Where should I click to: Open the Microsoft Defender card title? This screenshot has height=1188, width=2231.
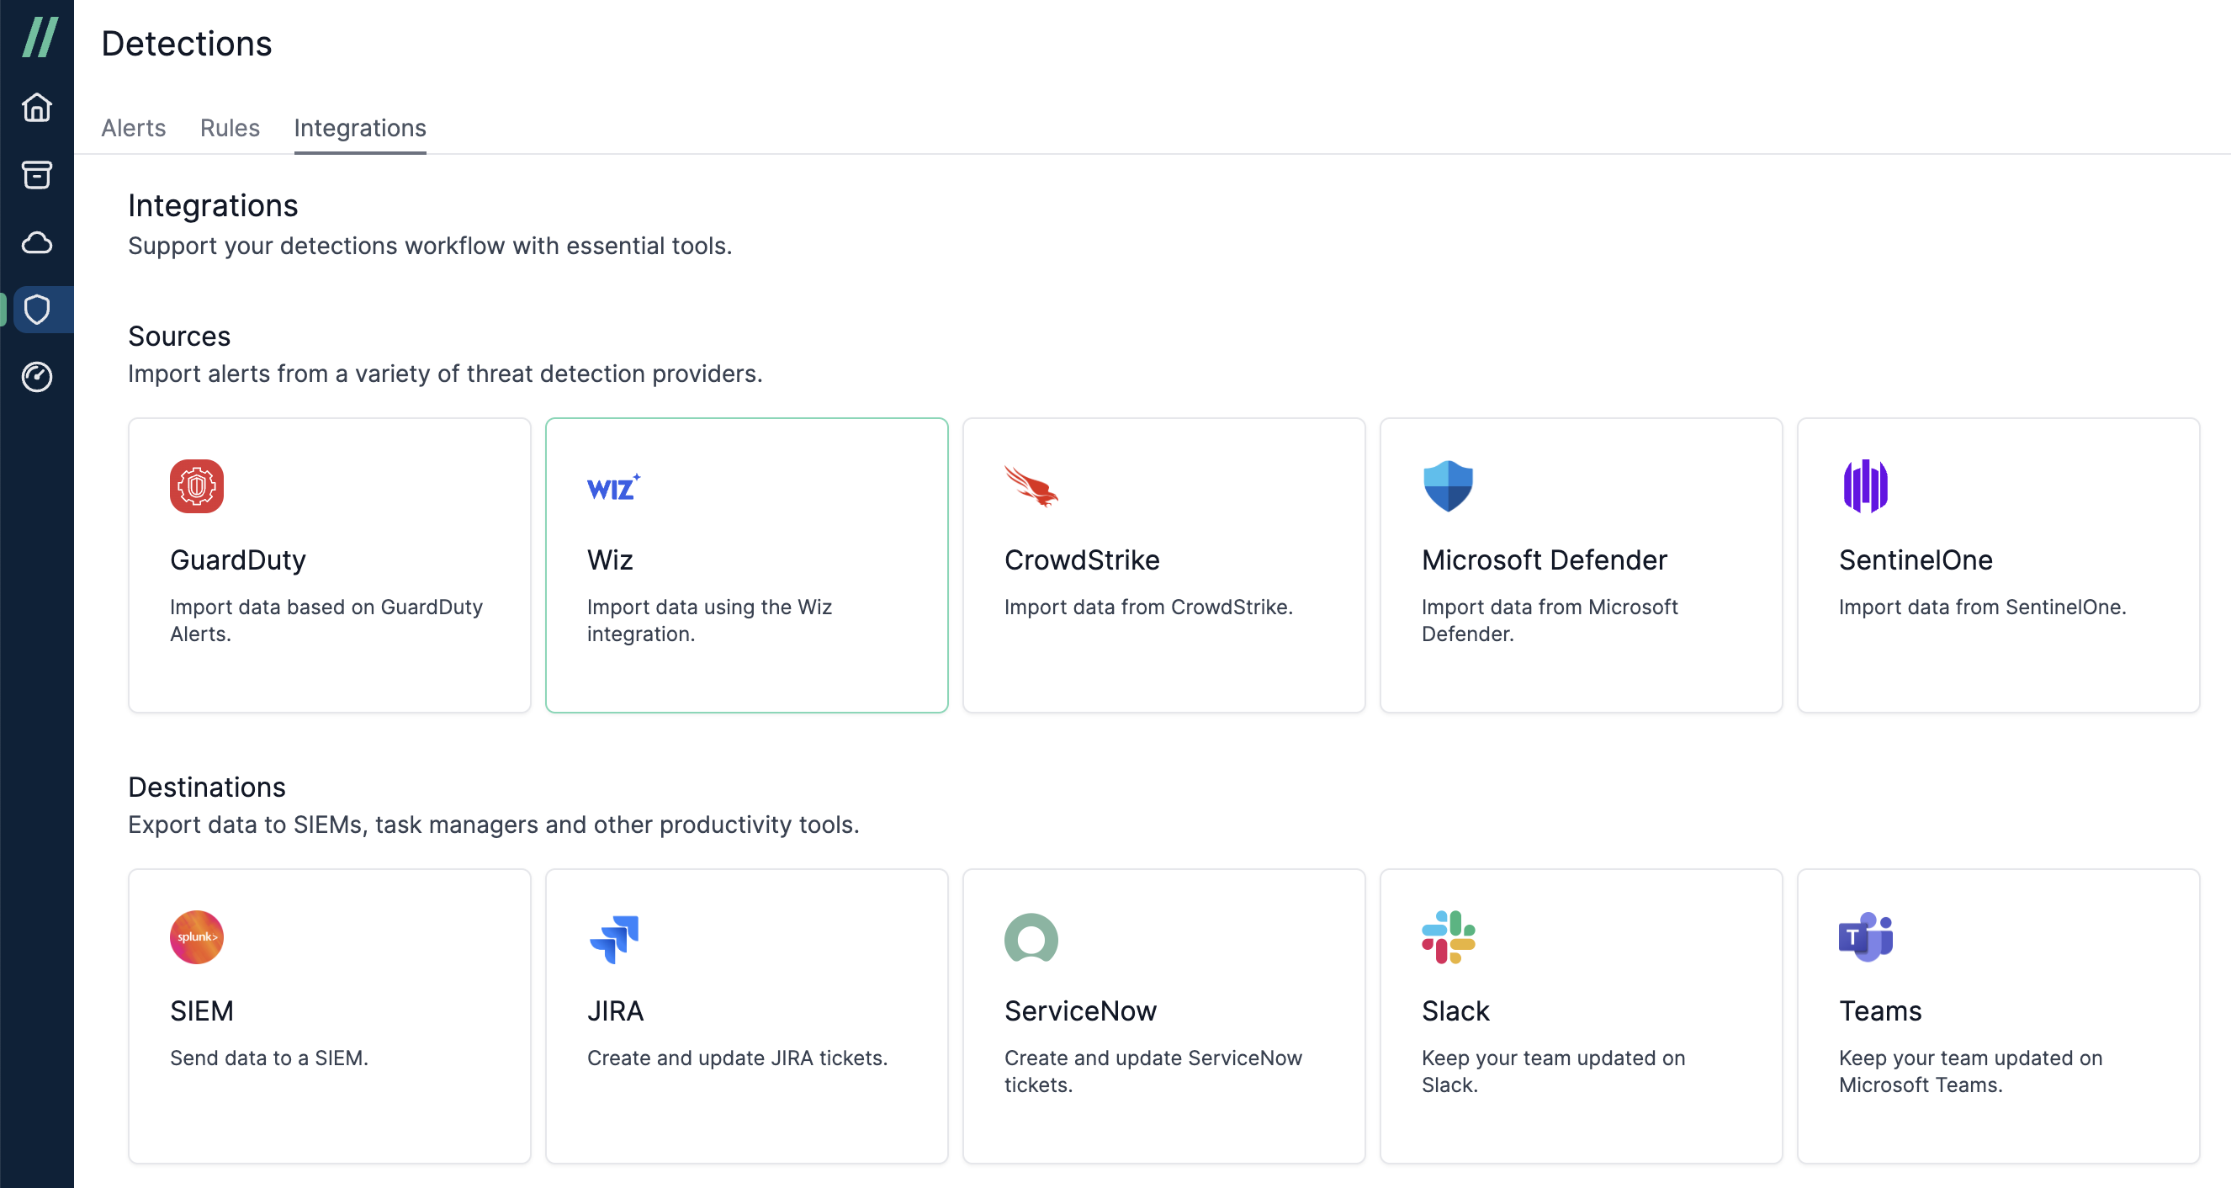[1545, 560]
